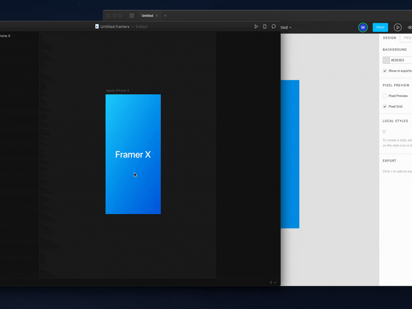Click the Local Styles section heading
412x309 pixels.
pos(395,121)
